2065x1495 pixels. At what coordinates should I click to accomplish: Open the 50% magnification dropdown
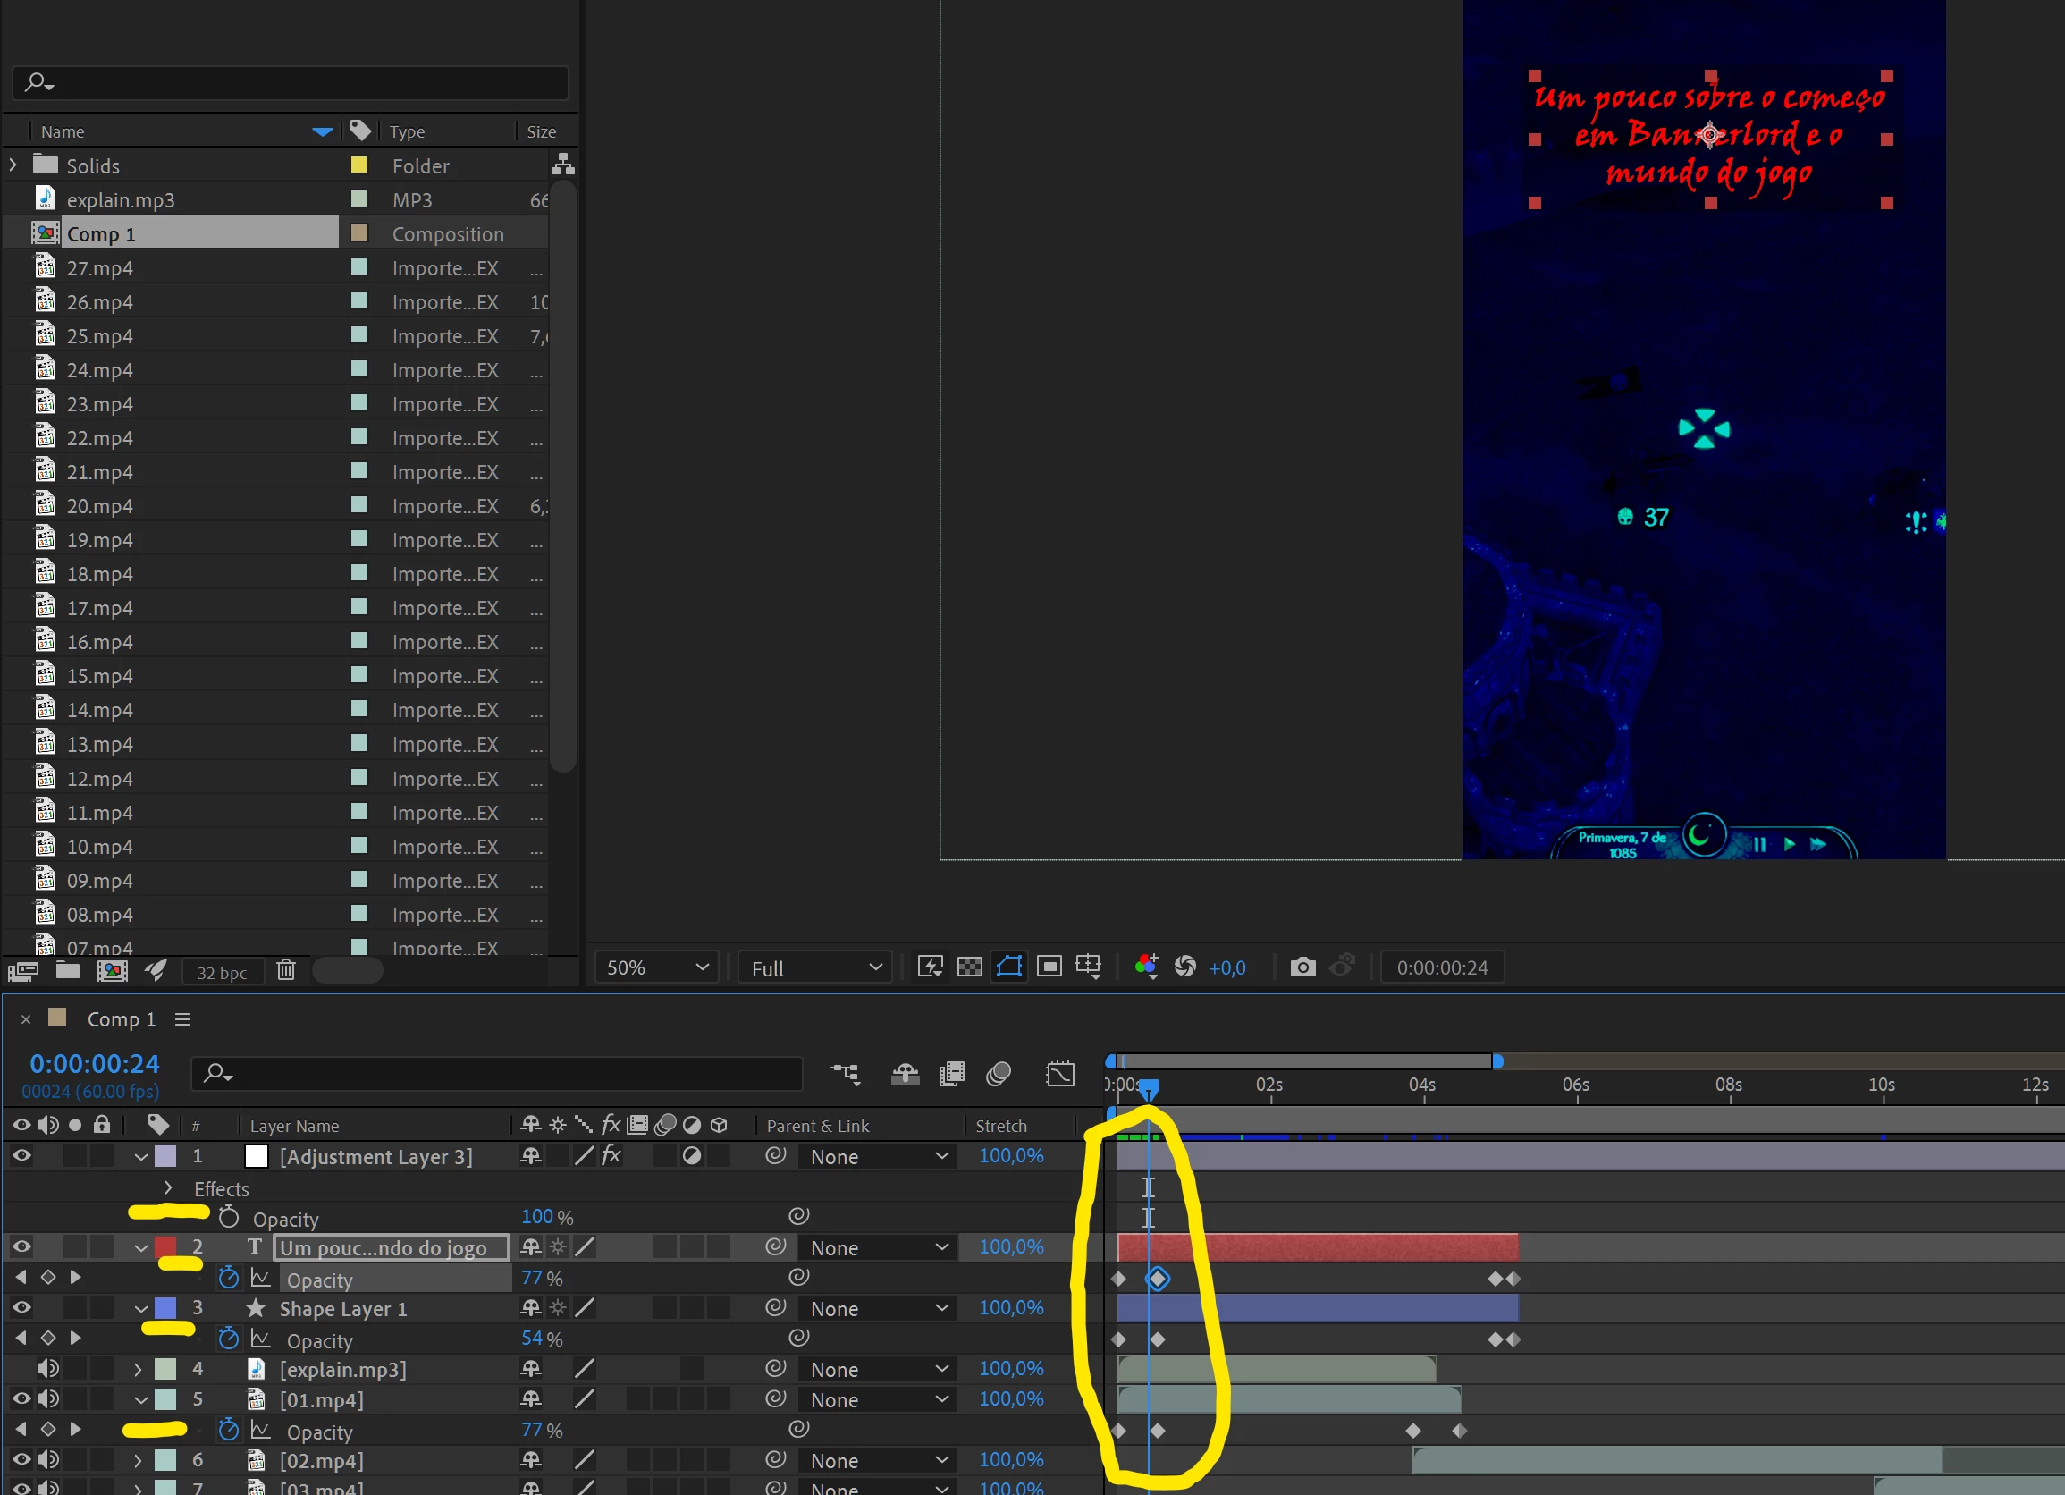click(x=656, y=967)
